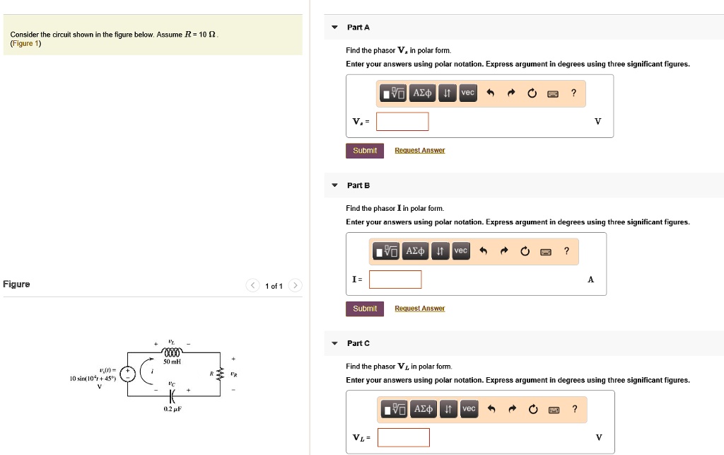The height and width of the screenshot is (455, 724).
Task: Click the VL answer input box in Part C
Action: click(403, 437)
